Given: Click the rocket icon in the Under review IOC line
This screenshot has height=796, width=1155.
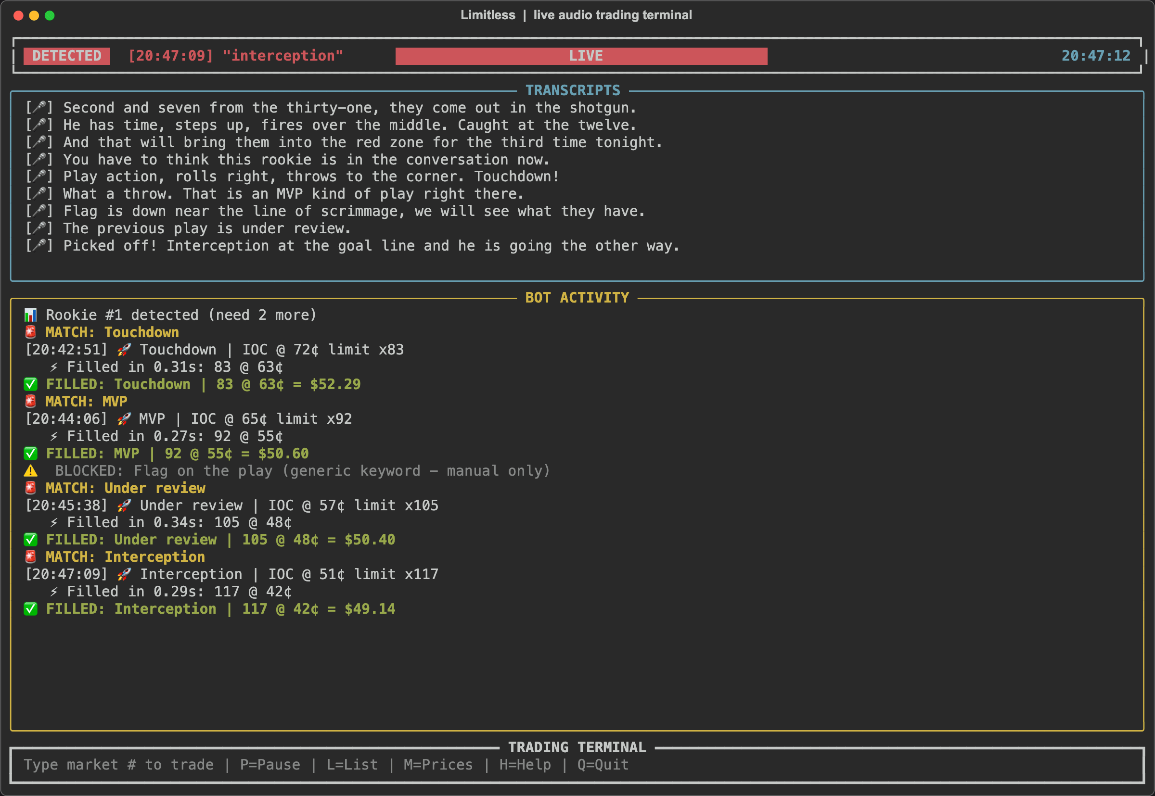Looking at the screenshot, I should pyautogui.click(x=124, y=505).
